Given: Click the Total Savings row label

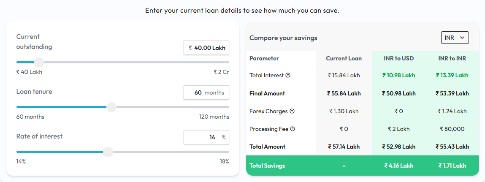Looking at the screenshot, I should pos(267,166).
